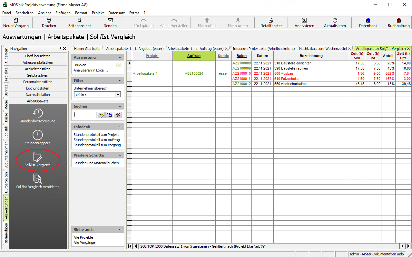
Task: Click the Suchen text field
Action: [x=85, y=115]
